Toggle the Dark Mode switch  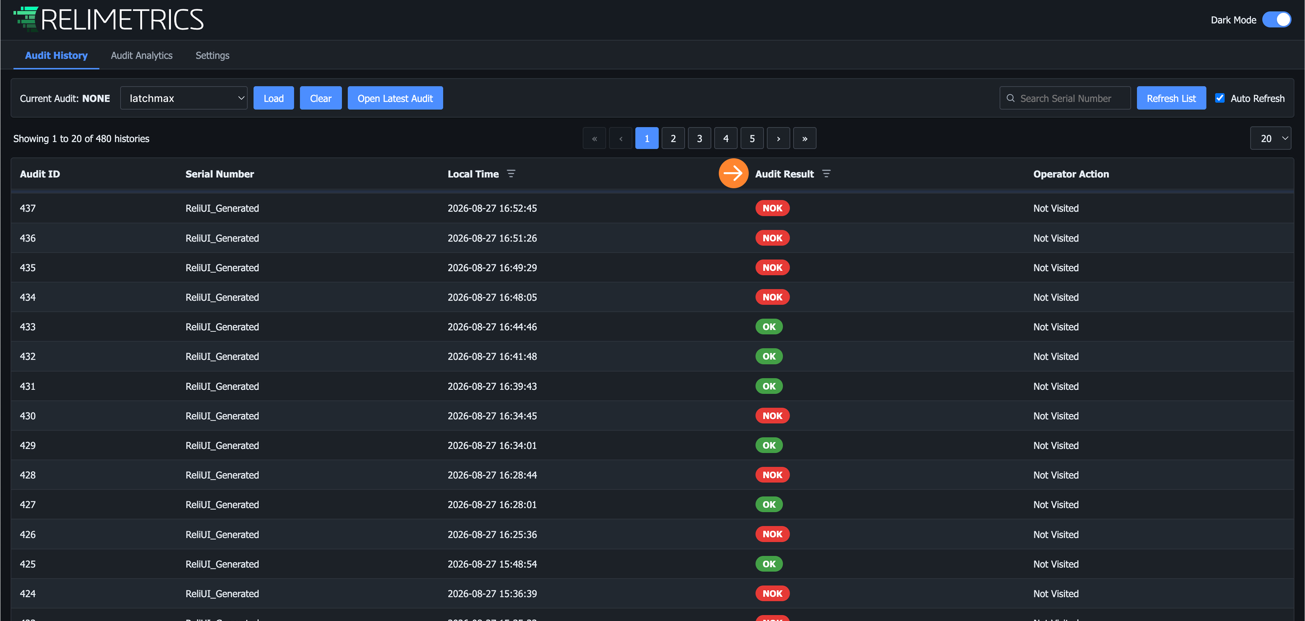pos(1277,19)
